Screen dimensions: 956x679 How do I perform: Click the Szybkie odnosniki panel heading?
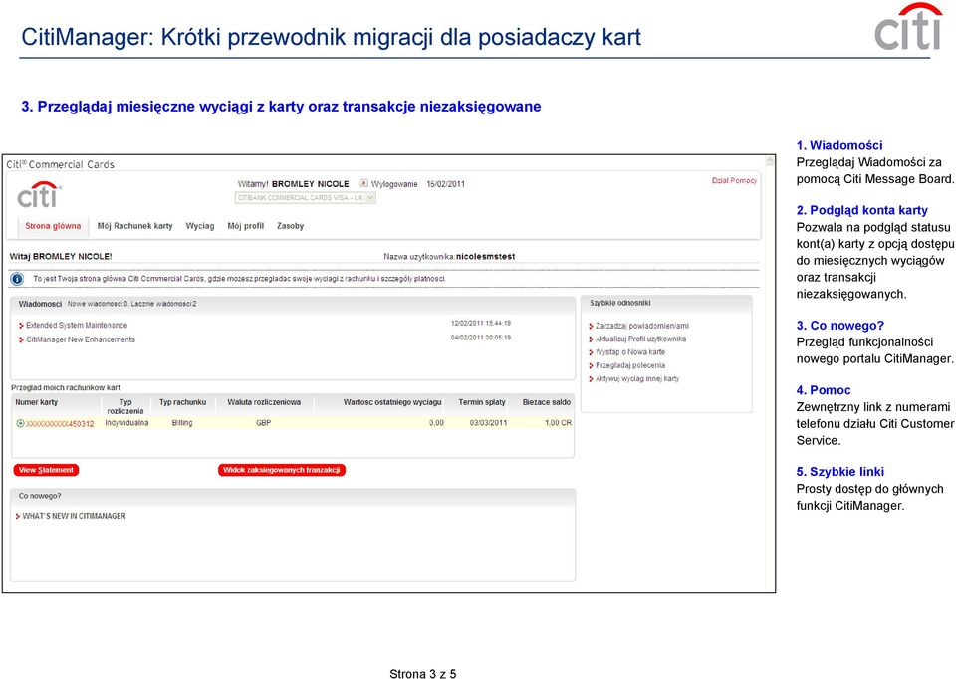[x=620, y=303]
